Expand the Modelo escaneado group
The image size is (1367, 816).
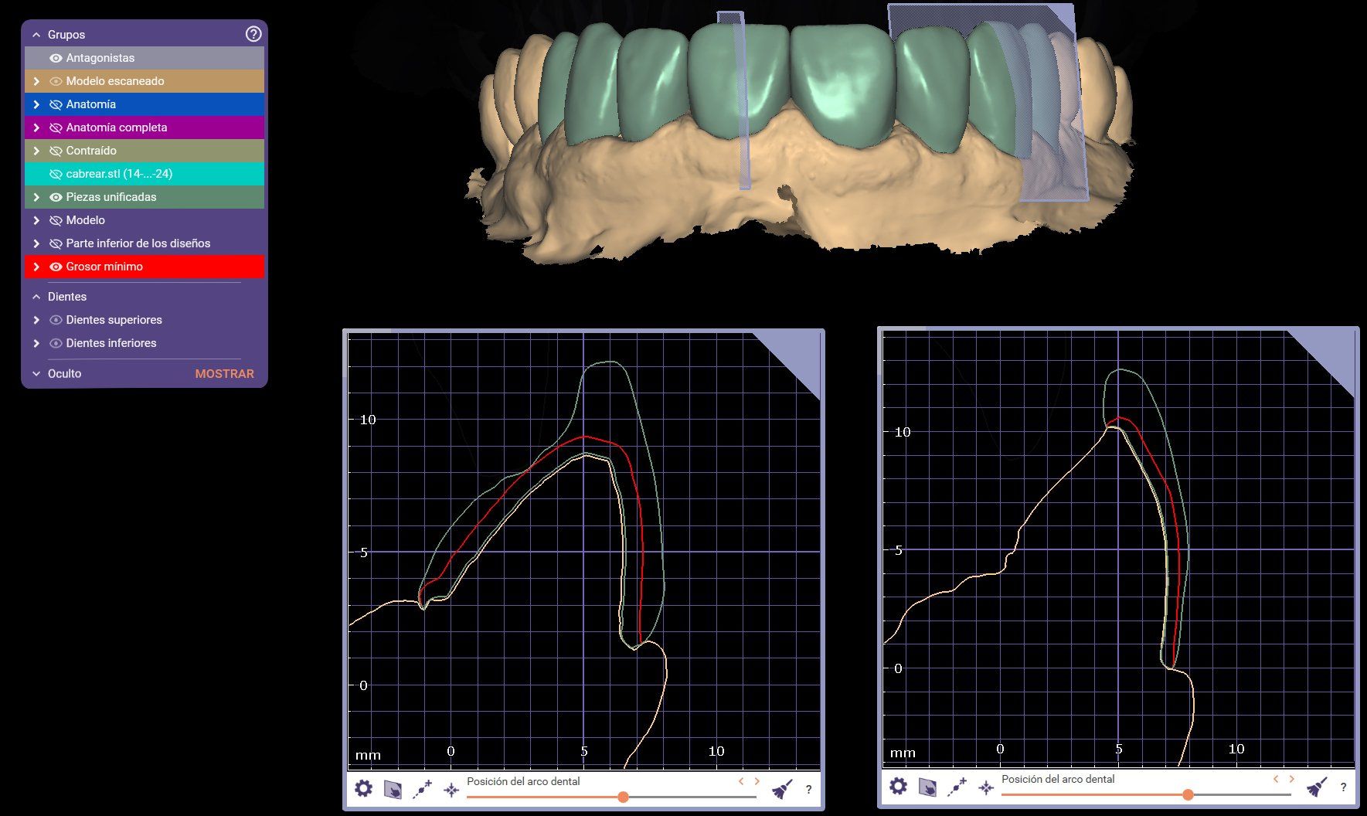[36, 81]
